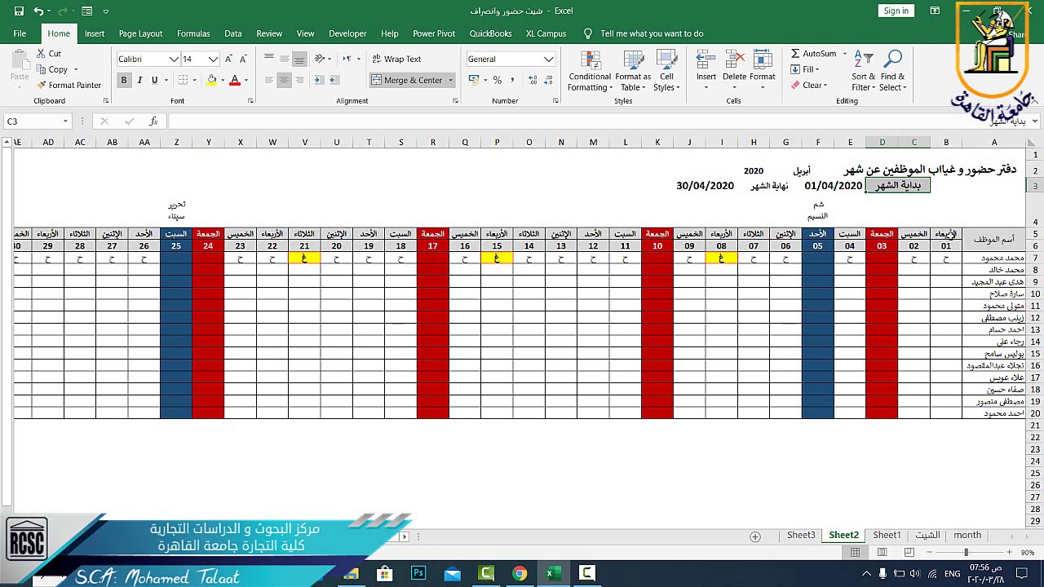Click the Save icon in the title bar

tap(19, 11)
